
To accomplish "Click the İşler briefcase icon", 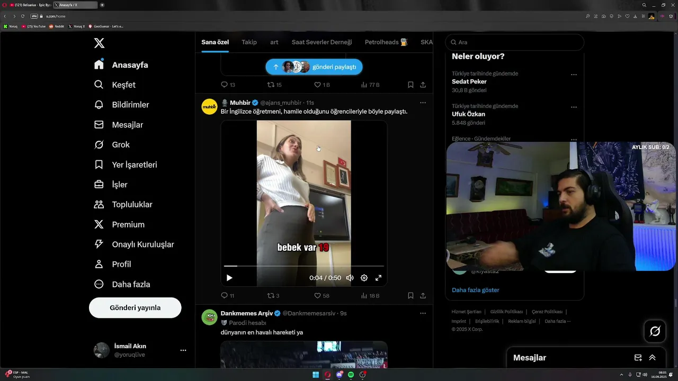I will coord(99,185).
